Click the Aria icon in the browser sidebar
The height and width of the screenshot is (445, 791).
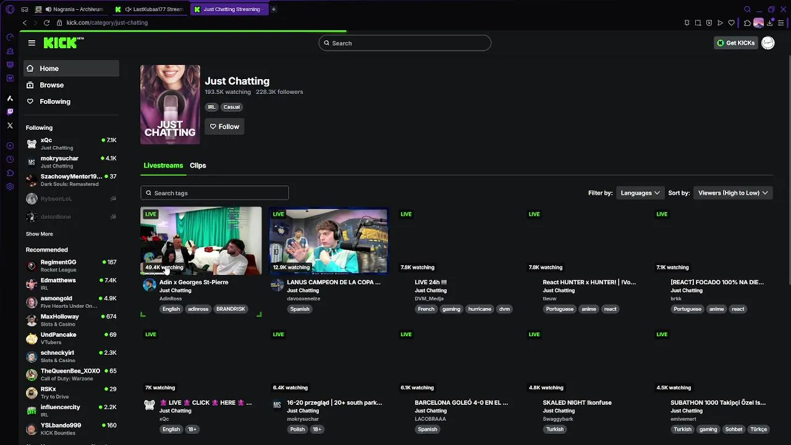click(x=10, y=98)
